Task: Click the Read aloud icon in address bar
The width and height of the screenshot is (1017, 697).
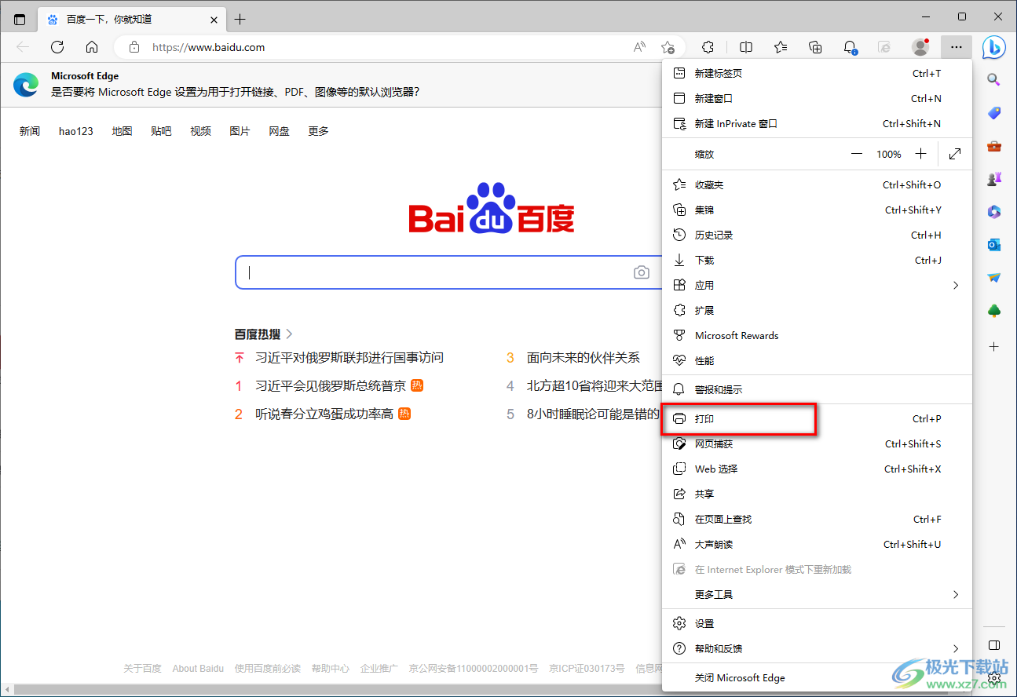Action: click(640, 47)
